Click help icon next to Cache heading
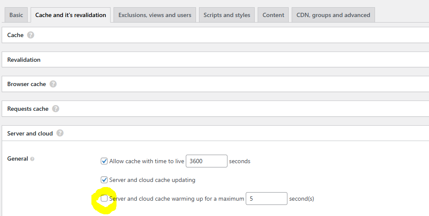This screenshot has height=216, width=429. point(31,35)
